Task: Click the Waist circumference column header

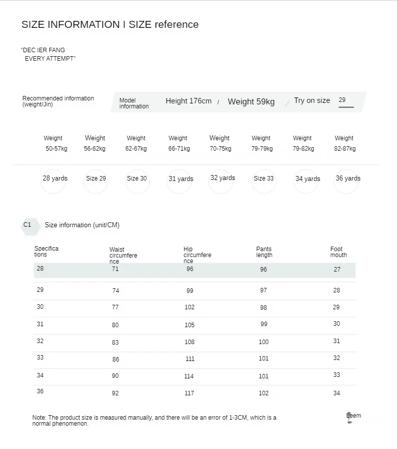Action: [123, 256]
